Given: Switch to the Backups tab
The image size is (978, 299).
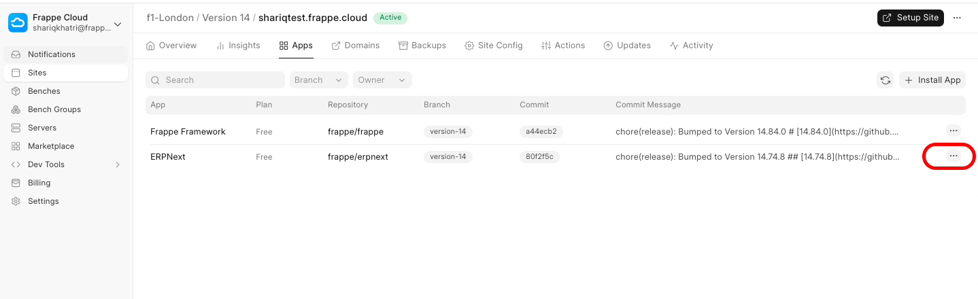Looking at the screenshot, I should (x=422, y=46).
